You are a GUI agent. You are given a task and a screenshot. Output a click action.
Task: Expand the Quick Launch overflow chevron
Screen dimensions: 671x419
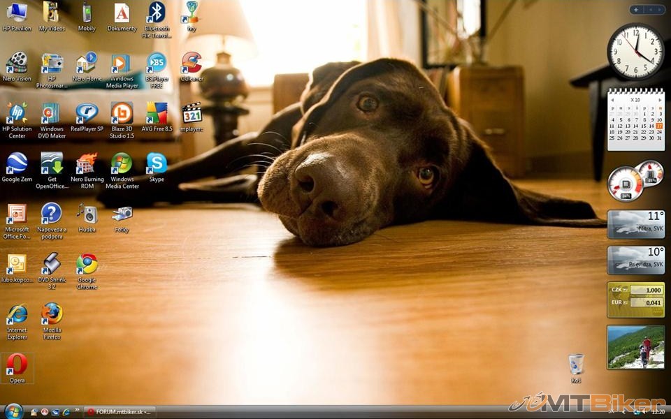pyautogui.click(x=77, y=411)
